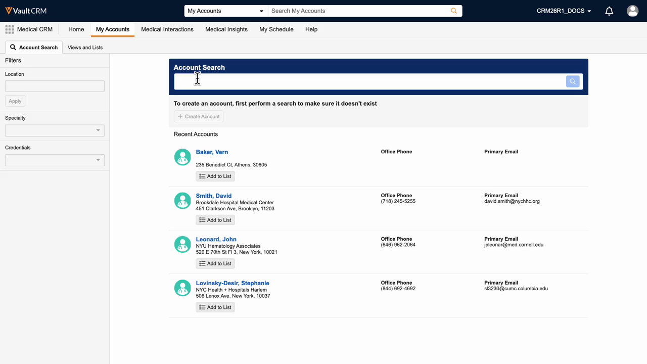Viewport: 647px width, 364px height.
Task: Click the orange search icon in top bar
Action: pyautogui.click(x=453, y=10)
